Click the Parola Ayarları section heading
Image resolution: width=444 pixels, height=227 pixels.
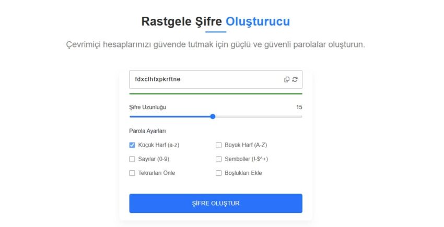pyautogui.click(x=148, y=131)
